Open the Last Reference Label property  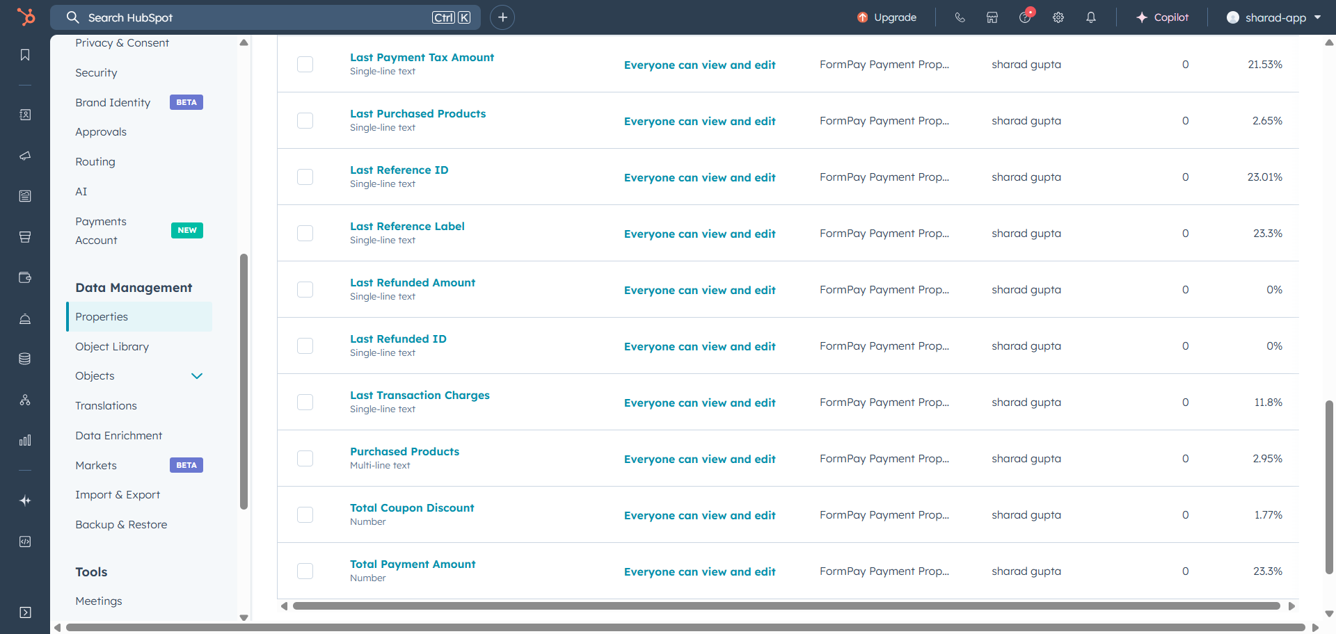point(407,226)
